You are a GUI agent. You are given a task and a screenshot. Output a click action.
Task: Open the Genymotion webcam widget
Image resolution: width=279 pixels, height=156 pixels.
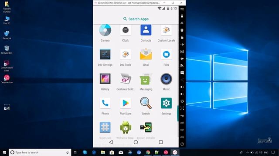pyautogui.click(x=182, y=30)
